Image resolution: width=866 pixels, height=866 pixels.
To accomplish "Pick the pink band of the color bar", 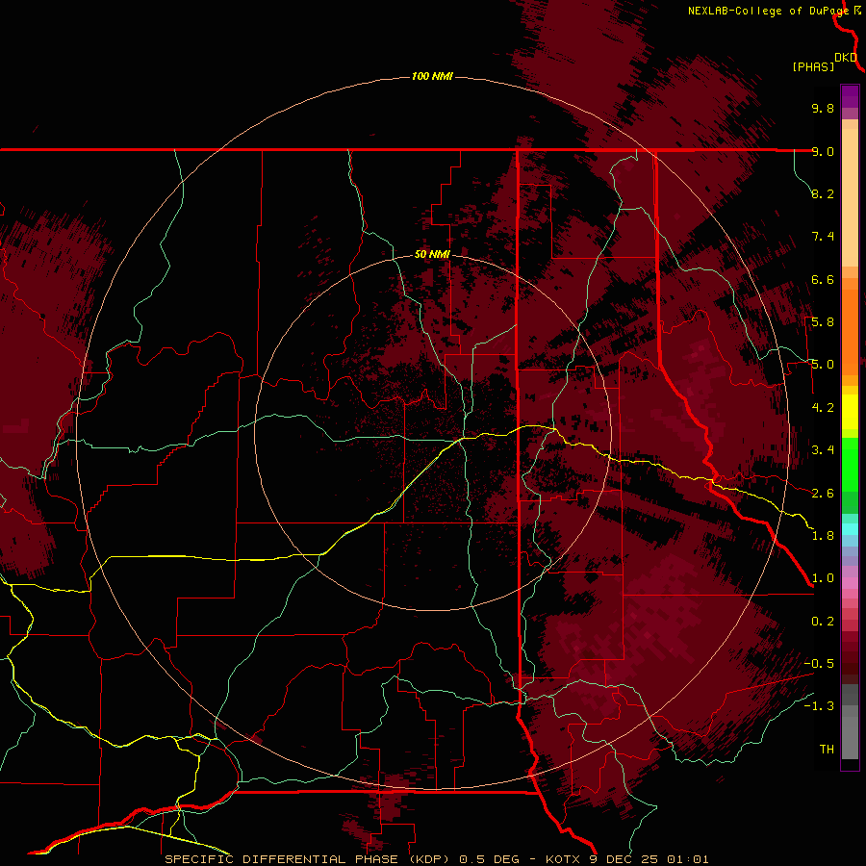I will 850,583.
